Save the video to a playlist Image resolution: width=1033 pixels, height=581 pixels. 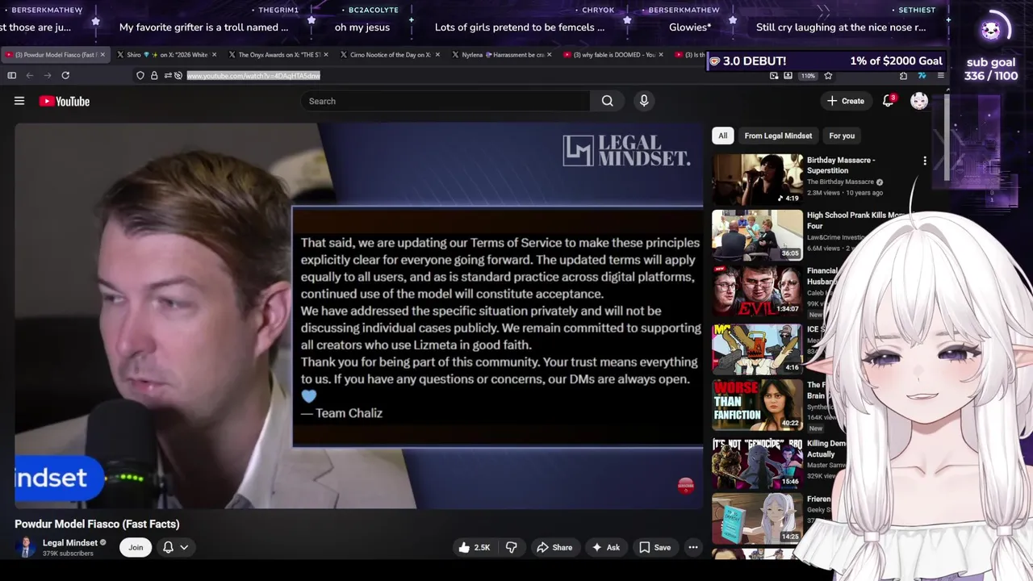pyautogui.click(x=655, y=547)
